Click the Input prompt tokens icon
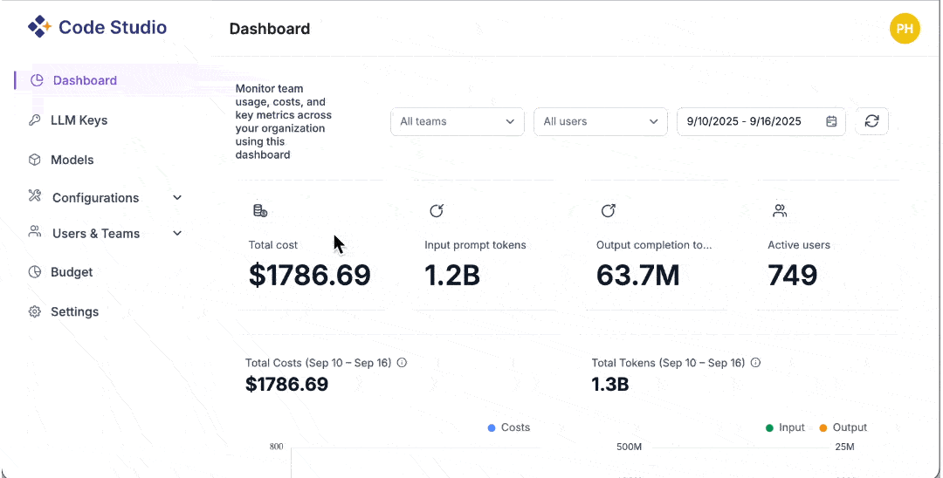This screenshot has width=943, height=478. [436, 211]
